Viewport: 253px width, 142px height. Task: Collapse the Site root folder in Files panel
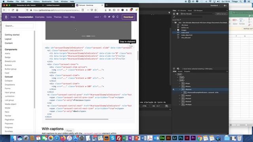pyautogui.click(x=173, y=22)
